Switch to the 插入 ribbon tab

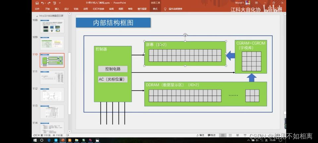click(x=57, y=9)
